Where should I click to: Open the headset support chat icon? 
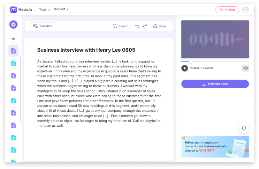tap(244, 128)
